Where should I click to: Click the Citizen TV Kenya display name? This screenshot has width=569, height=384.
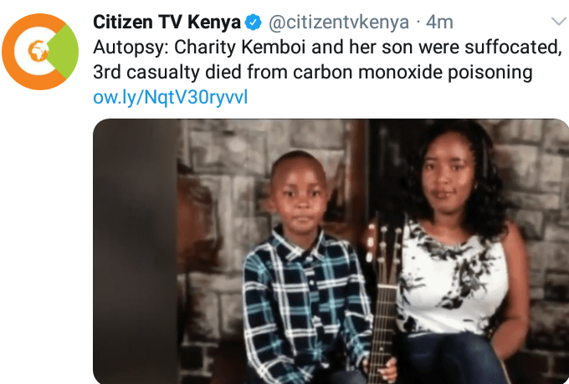pyautogui.click(x=167, y=22)
